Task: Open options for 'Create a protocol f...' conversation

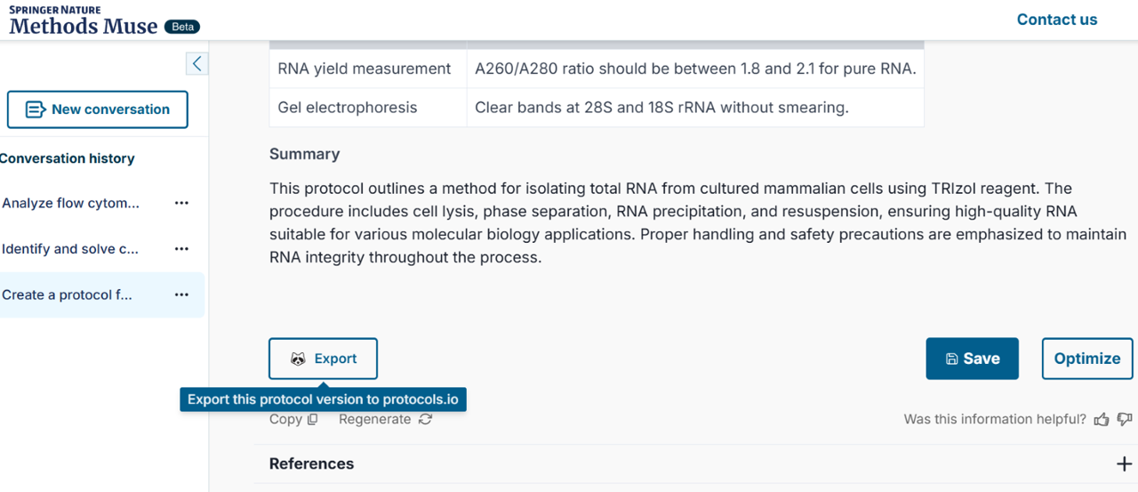Action: pos(181,295)
